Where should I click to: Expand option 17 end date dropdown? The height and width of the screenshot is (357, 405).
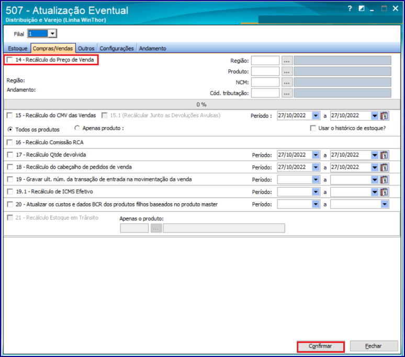click(375, 155)
